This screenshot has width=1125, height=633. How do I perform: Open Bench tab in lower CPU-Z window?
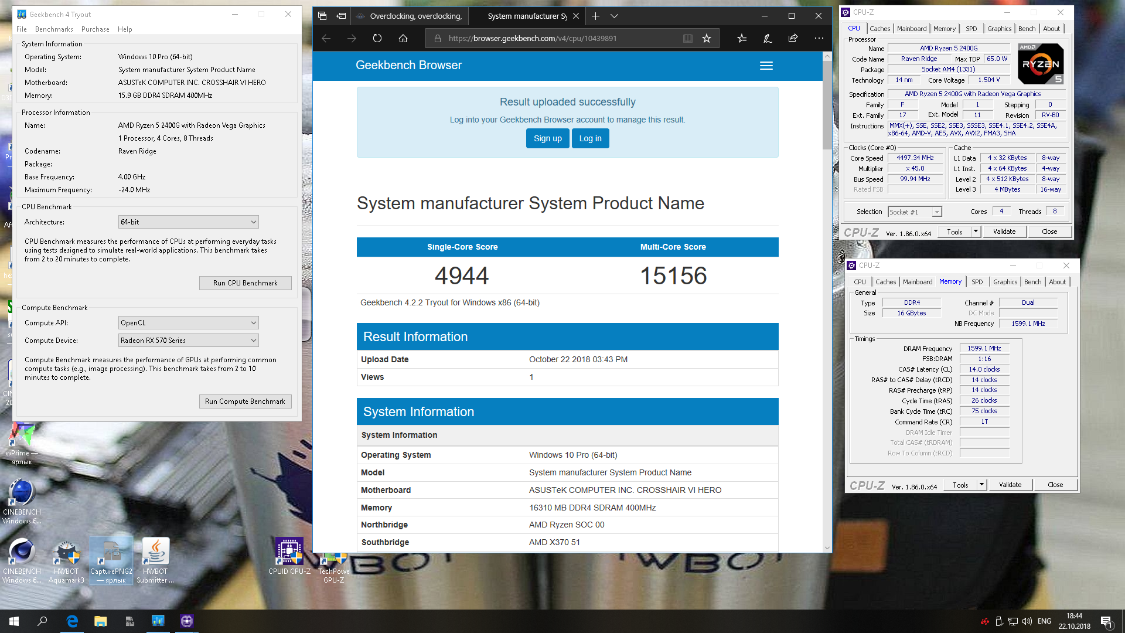click(1032, 282)
